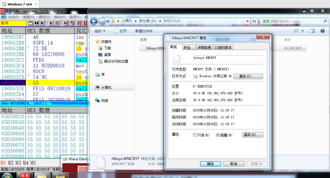Viewport: 330px width, 178px height.
Task: Select 桌面 in navigation pane
Action: point(105,55)
